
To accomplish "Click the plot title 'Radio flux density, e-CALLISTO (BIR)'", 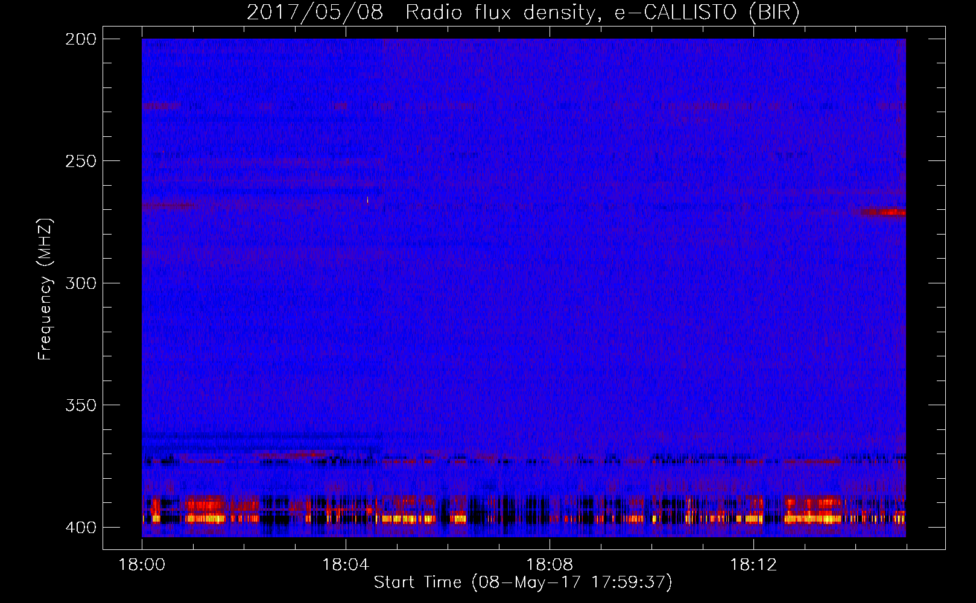I will [602, 13].
